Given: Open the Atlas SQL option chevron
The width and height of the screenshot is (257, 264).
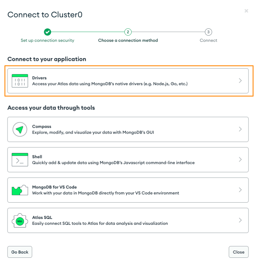Looking at the screenshot, I should (240, 220).
